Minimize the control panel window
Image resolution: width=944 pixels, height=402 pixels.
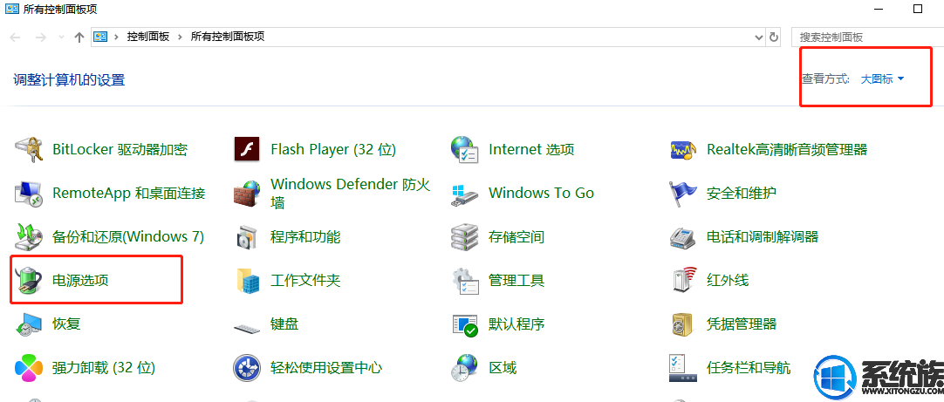pyautogui.click(x=879, y=9)
